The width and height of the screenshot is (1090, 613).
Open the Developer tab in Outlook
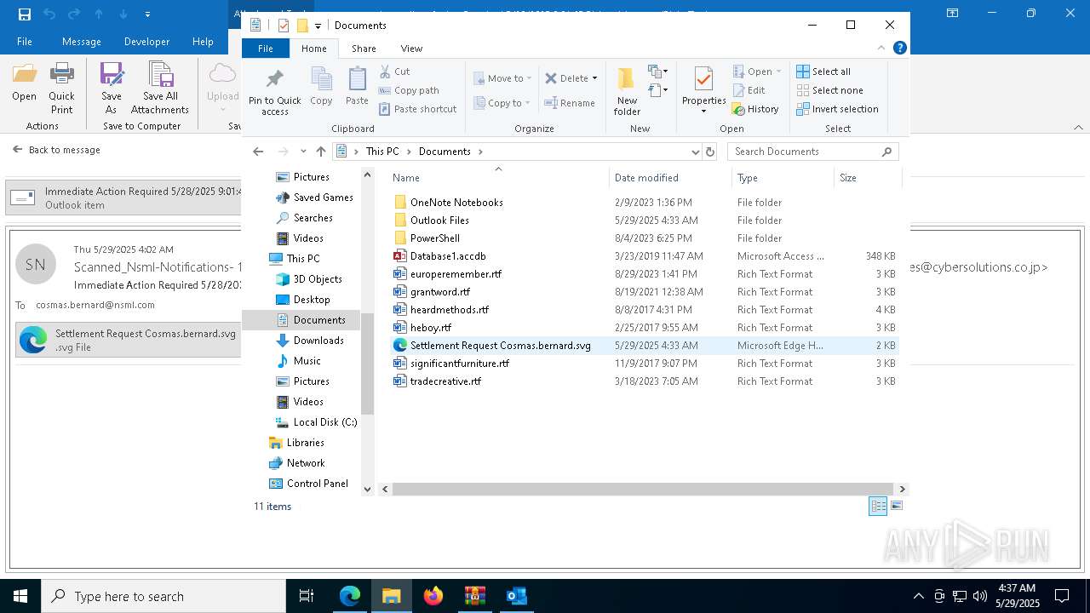click(146, 41)
